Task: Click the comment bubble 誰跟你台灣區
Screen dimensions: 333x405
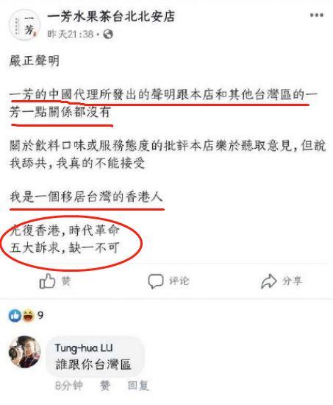Action: [x=95, y=356]
